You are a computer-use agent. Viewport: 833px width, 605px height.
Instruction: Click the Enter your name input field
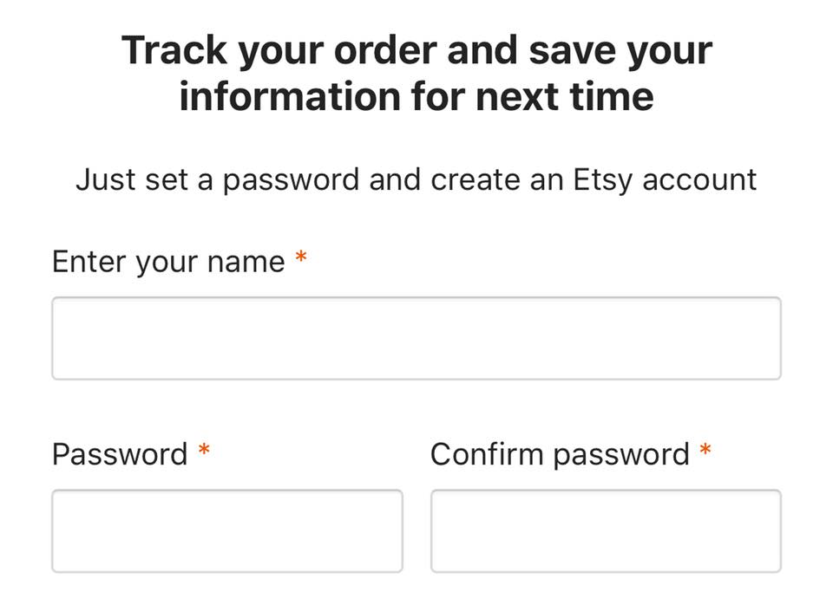tap(416, 338)
